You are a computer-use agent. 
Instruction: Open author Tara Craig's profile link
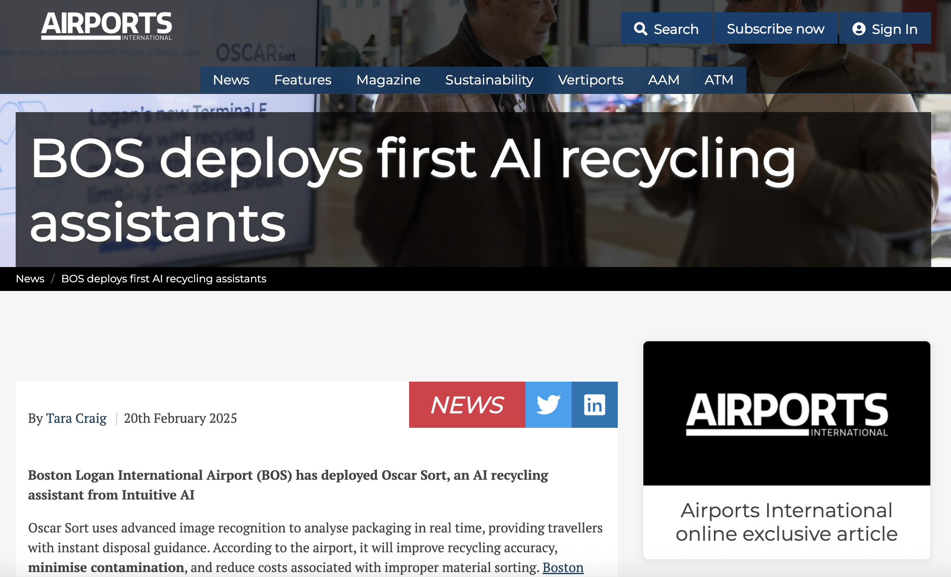76,418
